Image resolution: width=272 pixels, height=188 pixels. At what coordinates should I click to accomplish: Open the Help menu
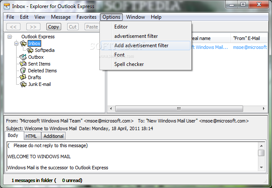[x=156, y=17]
